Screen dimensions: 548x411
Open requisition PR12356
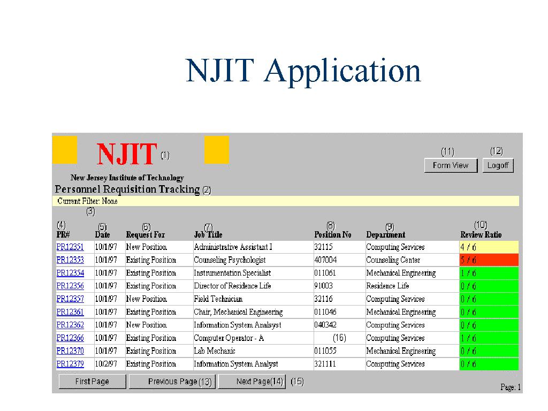coord(70,286)
